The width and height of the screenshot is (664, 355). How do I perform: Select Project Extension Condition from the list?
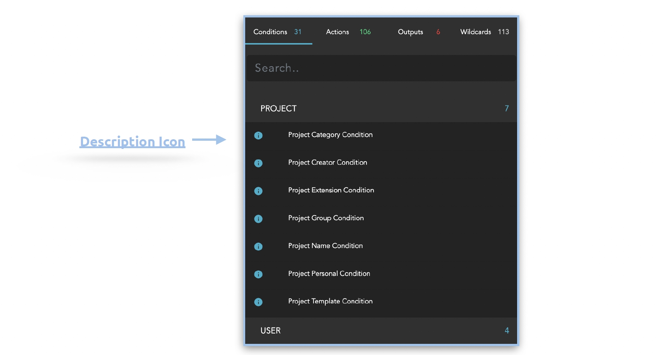click(x=331, y=190)
